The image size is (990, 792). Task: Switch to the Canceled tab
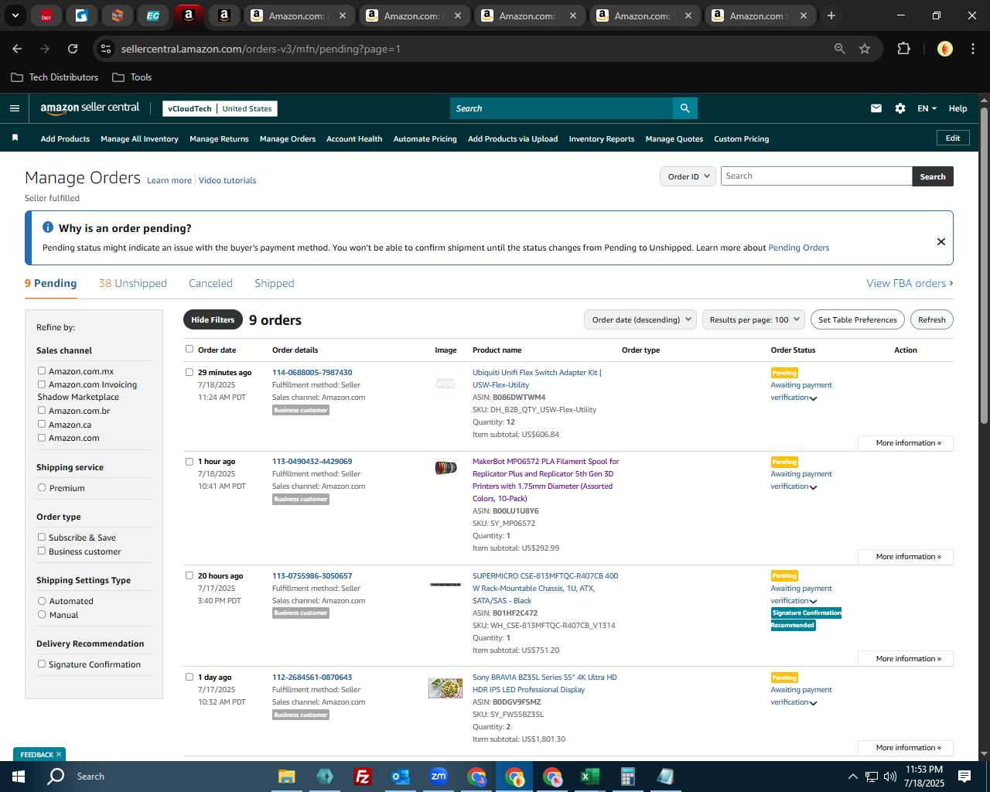pyautogui.click(x=210, y=283)
